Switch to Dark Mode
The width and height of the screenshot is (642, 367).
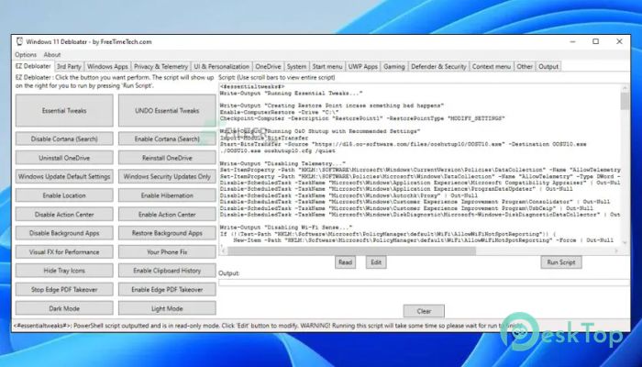click(64, 308)
